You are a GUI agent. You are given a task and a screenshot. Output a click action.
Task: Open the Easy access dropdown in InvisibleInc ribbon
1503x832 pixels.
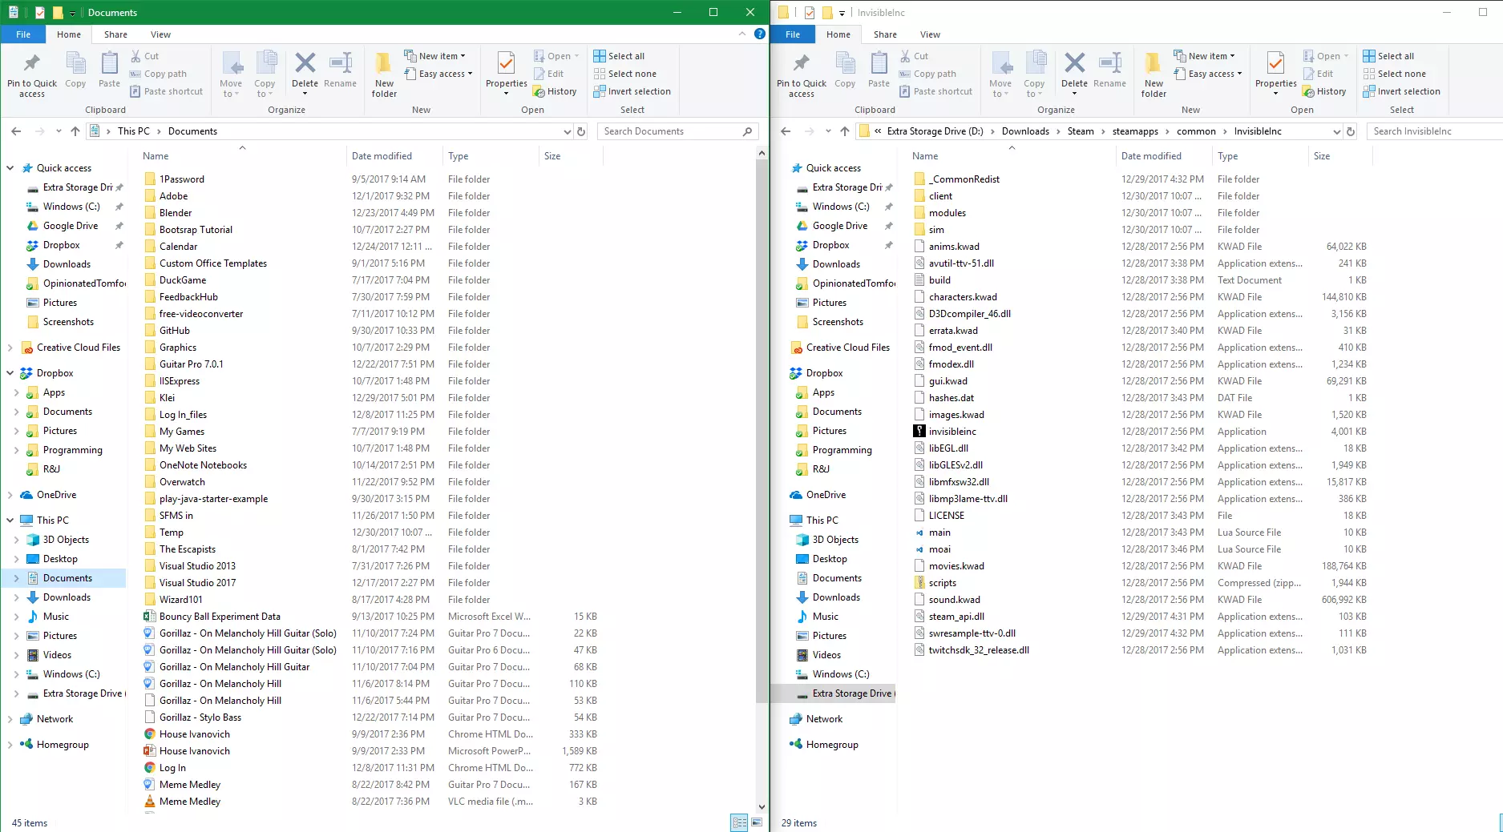[1207, 74]
